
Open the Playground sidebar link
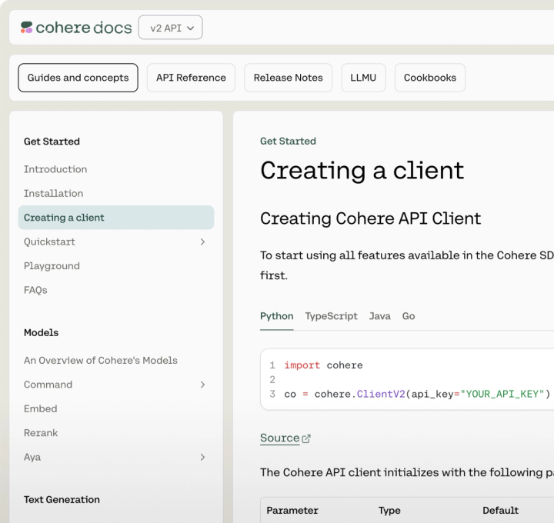click(52, 266)
